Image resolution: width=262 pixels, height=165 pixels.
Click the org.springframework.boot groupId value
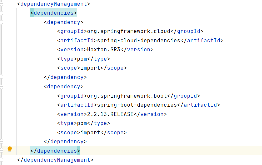tap(127, 96)
